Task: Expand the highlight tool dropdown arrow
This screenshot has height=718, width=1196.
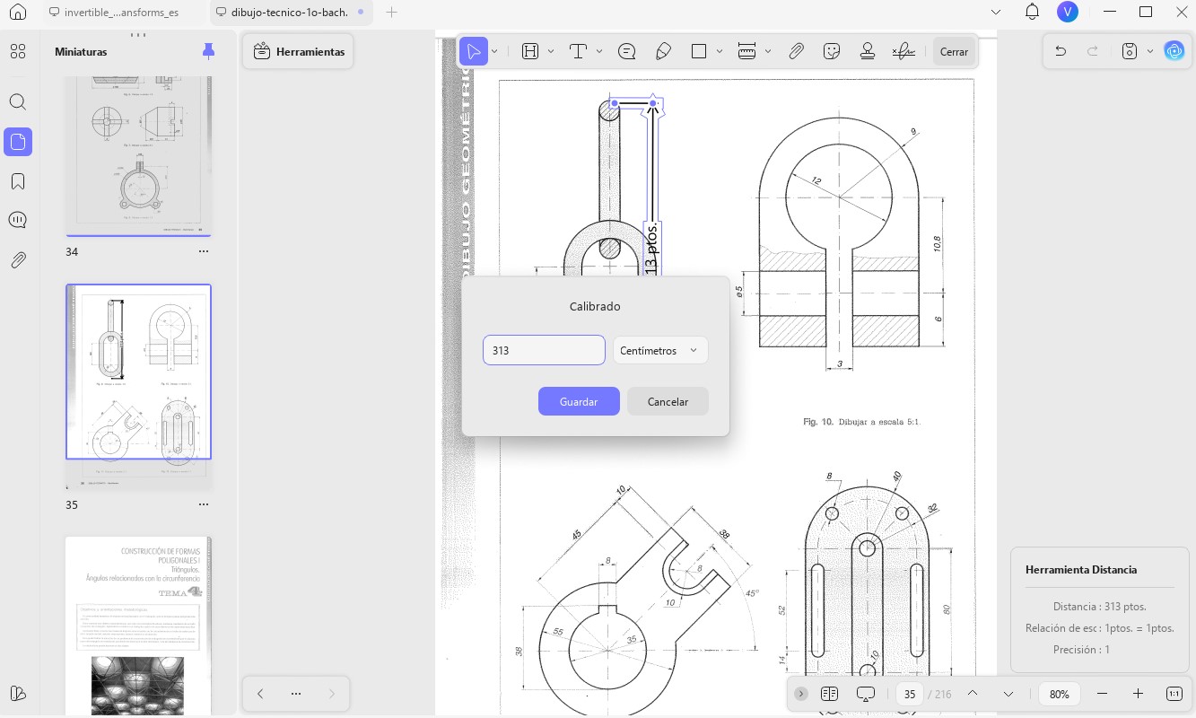Action: click(551, 51)
